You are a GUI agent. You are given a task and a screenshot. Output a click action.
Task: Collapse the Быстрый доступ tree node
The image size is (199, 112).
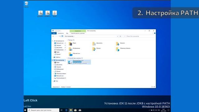[x=53, y=41]
